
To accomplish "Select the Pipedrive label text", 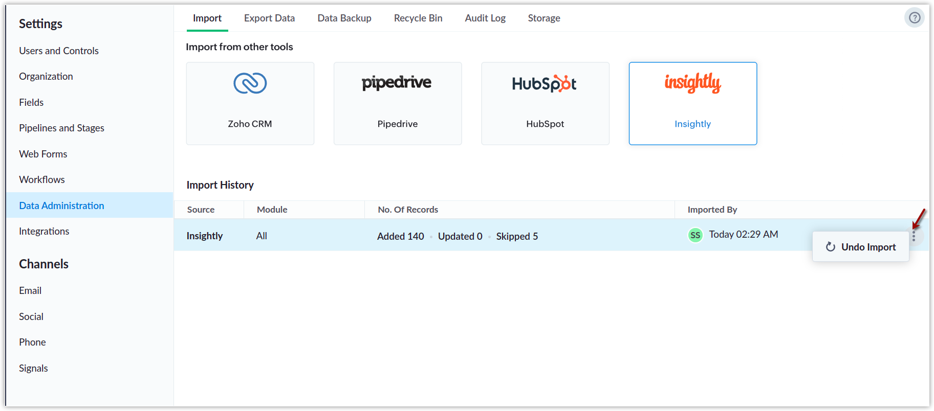I will pos(397,124).
